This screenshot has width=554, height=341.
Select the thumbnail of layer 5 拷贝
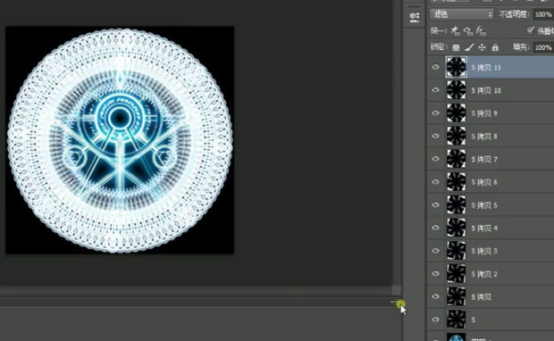tap(456, 296)
